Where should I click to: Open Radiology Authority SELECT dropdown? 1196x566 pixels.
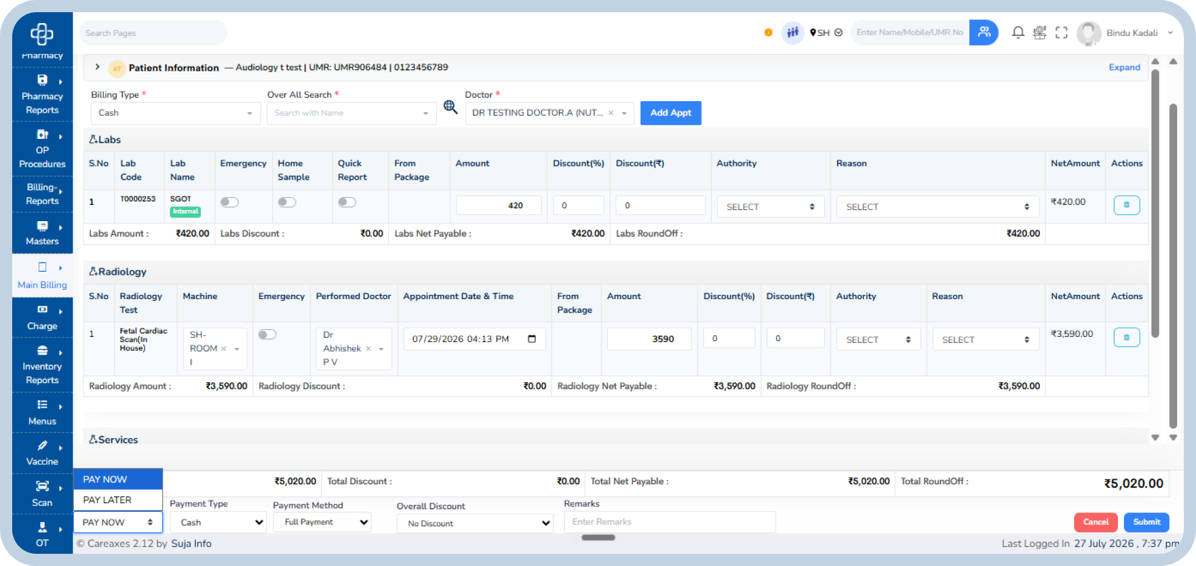coord(878,339)
